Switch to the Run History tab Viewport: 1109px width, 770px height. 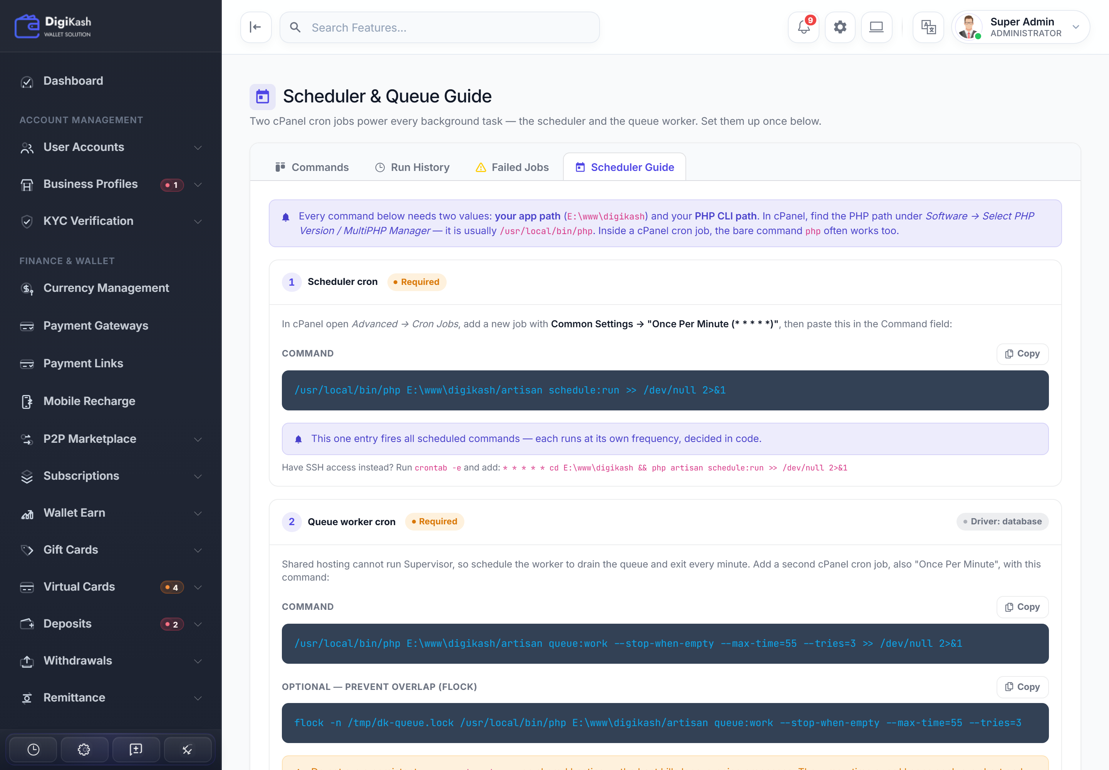point(412,167)
